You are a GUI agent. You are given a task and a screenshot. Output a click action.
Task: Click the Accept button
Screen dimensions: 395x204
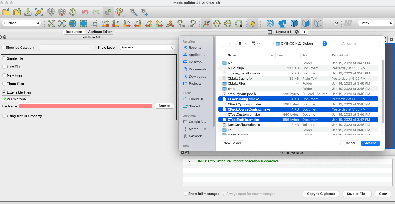tap(370, 143)
